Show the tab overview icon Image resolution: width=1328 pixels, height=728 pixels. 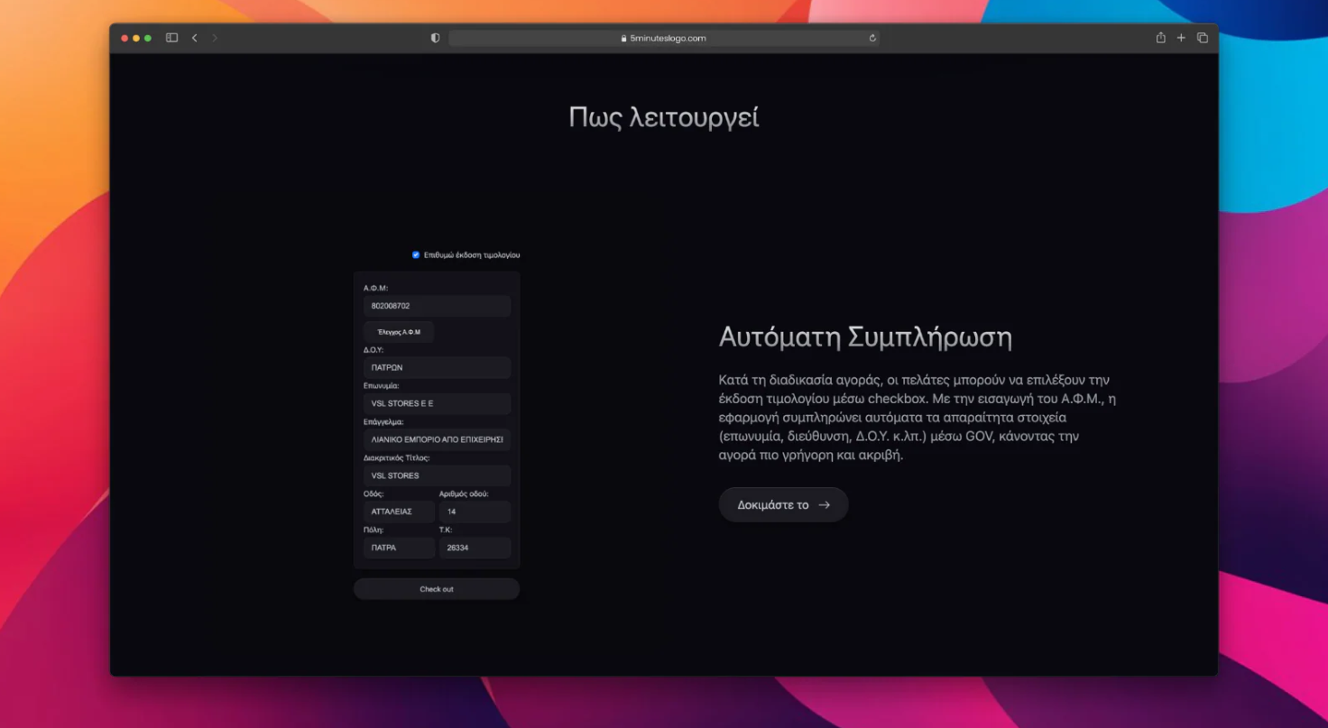point(1203,38)
